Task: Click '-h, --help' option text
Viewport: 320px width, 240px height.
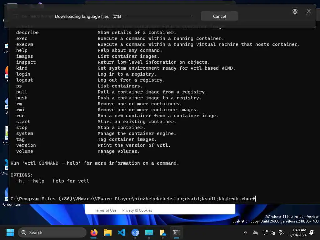Action: pyautogui.click(x=30, y=181)
